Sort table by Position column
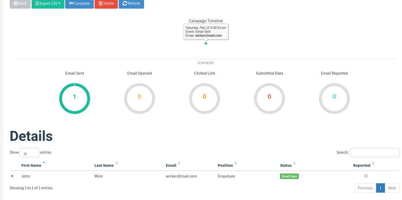This screenshot has width=402, height=200. coord(225,165)
